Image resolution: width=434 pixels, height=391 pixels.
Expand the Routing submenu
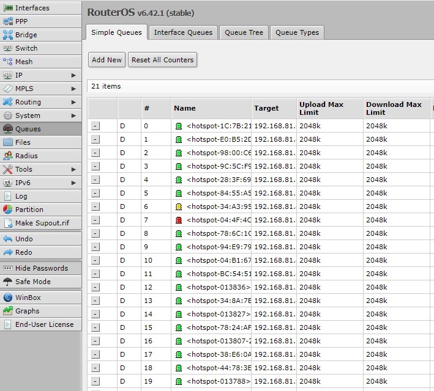(73, 102)
